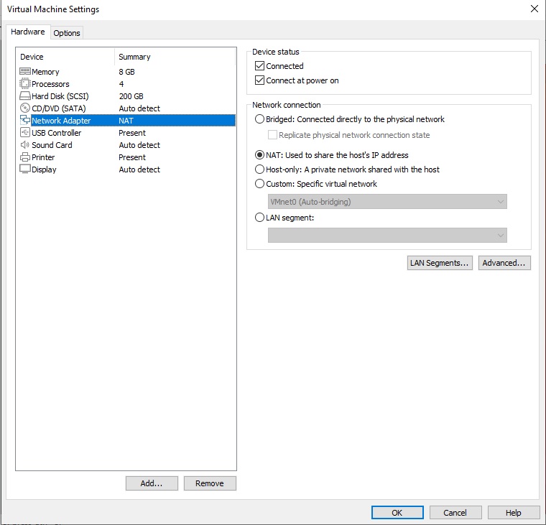Viewport: 546px width, 525px height.
Task: Choose the CD/DVD (SATA) disc icon
Action: (x=25, y=108)
